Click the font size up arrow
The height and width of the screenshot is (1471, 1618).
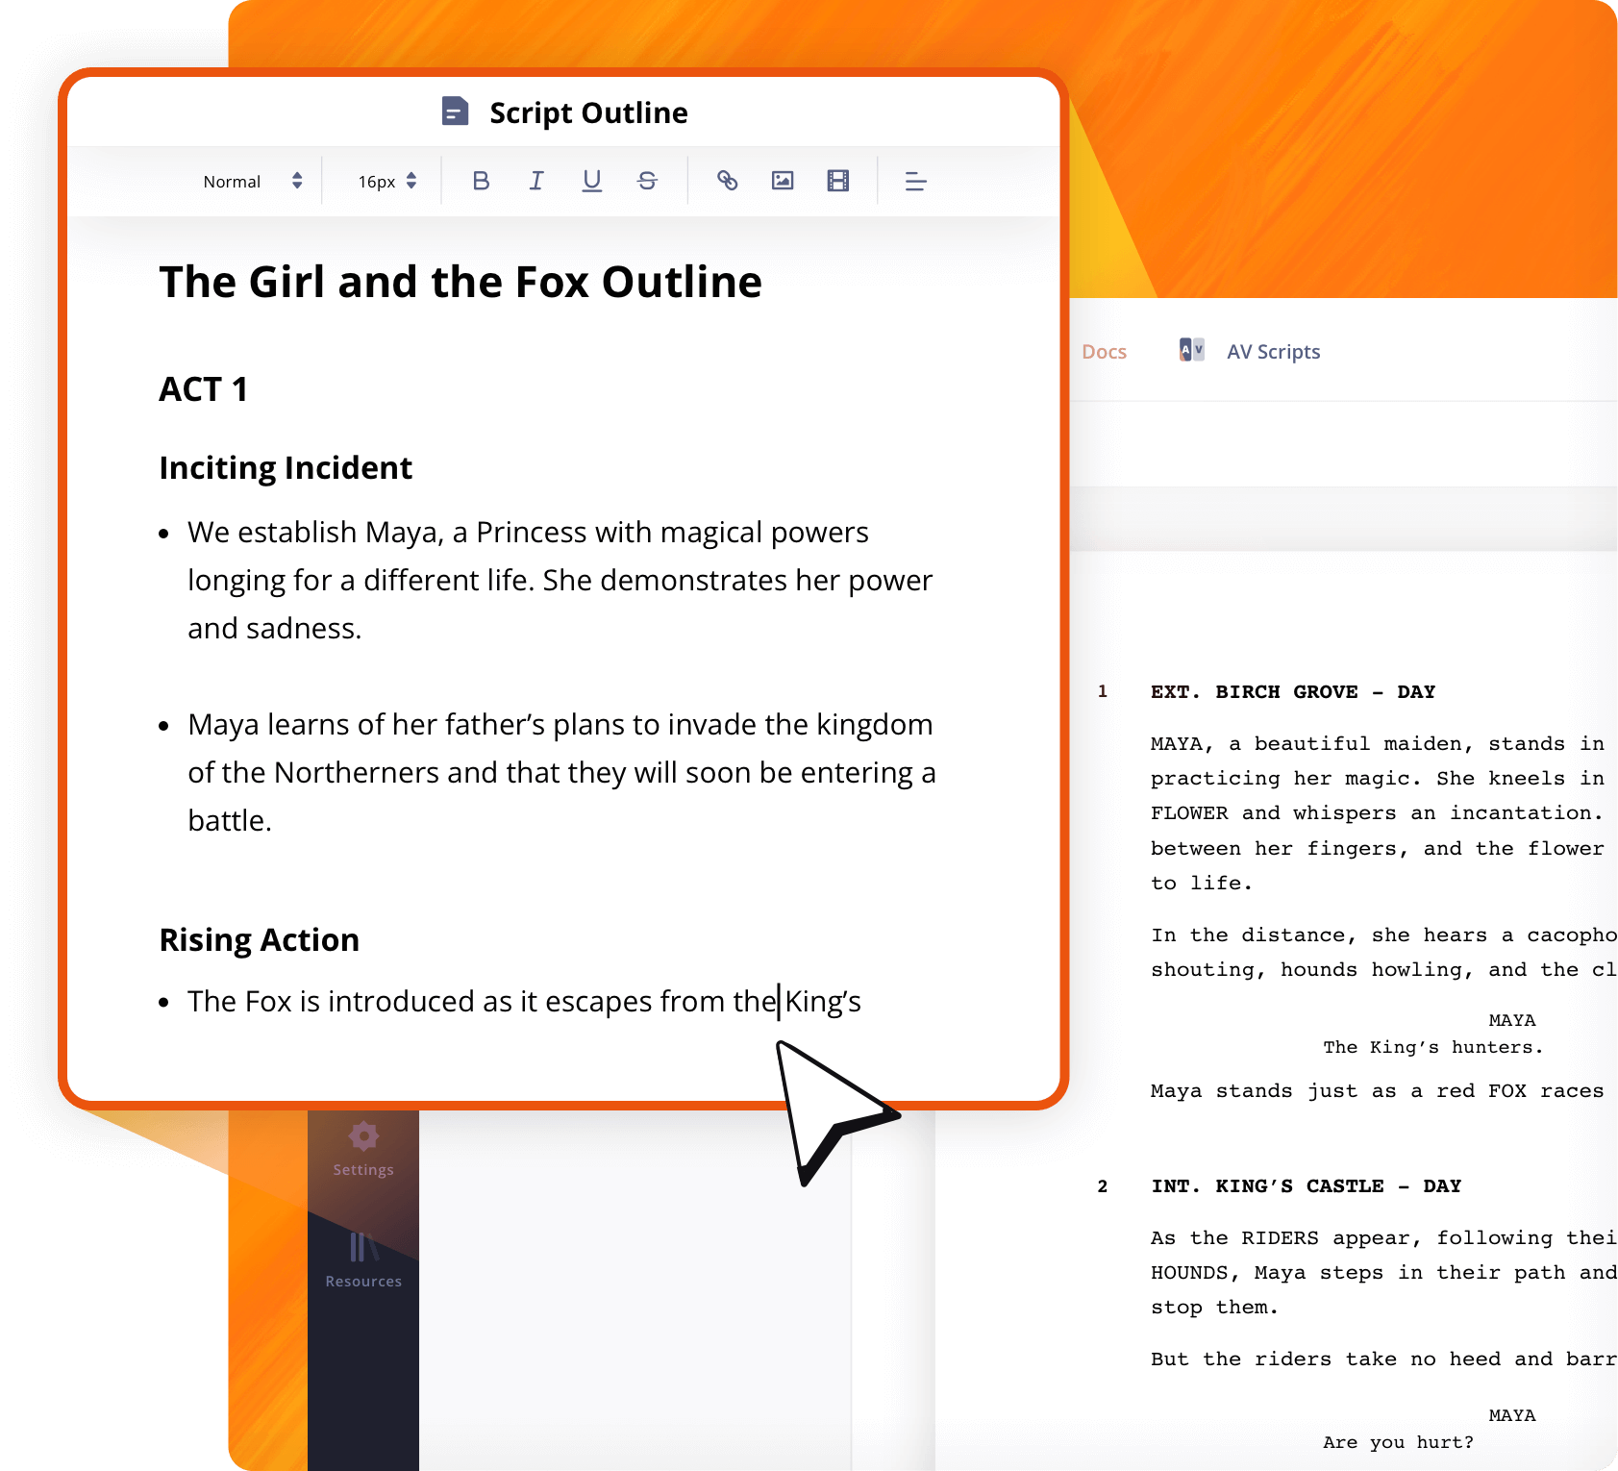pyautogui.click(x=411, y=174)
